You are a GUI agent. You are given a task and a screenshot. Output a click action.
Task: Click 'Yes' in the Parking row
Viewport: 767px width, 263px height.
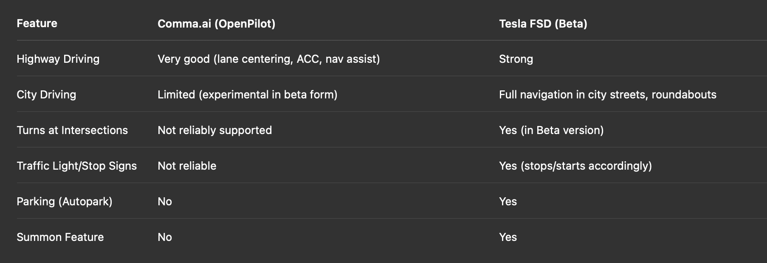(508, 201)
